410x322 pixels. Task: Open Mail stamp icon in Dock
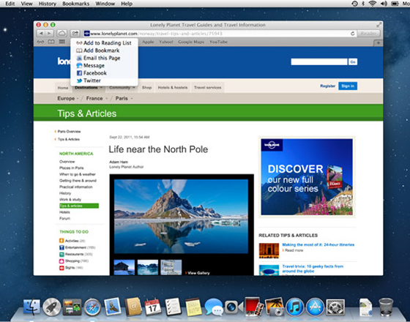[x=113, y=307]
